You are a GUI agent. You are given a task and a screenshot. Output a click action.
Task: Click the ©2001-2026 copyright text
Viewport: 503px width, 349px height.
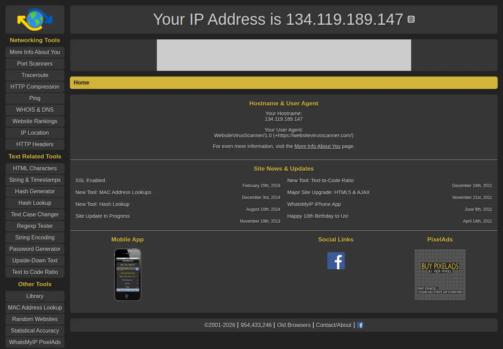220,325
